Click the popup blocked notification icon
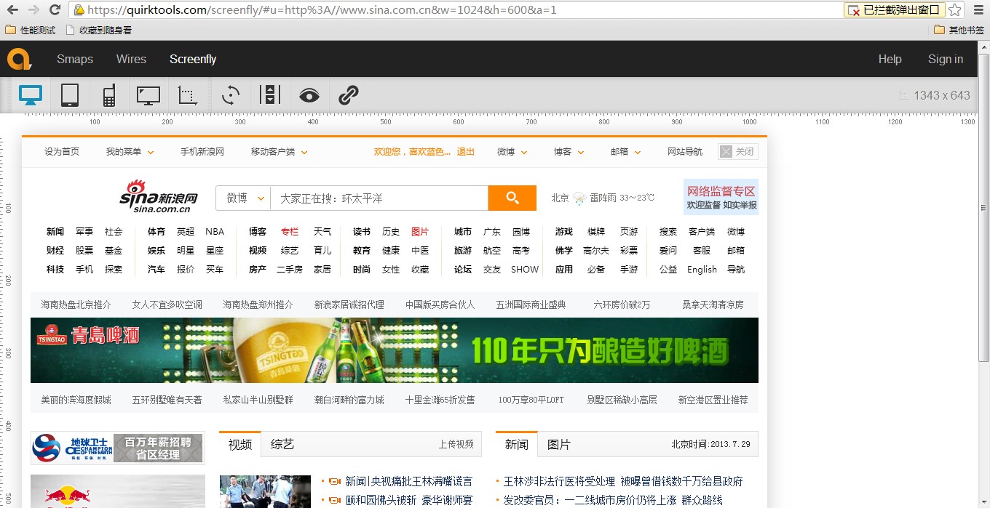 pyautogui.click(x=895, y=10)
